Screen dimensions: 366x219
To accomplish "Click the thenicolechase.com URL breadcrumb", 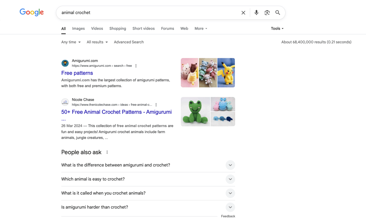I will [x=112, y=105].
